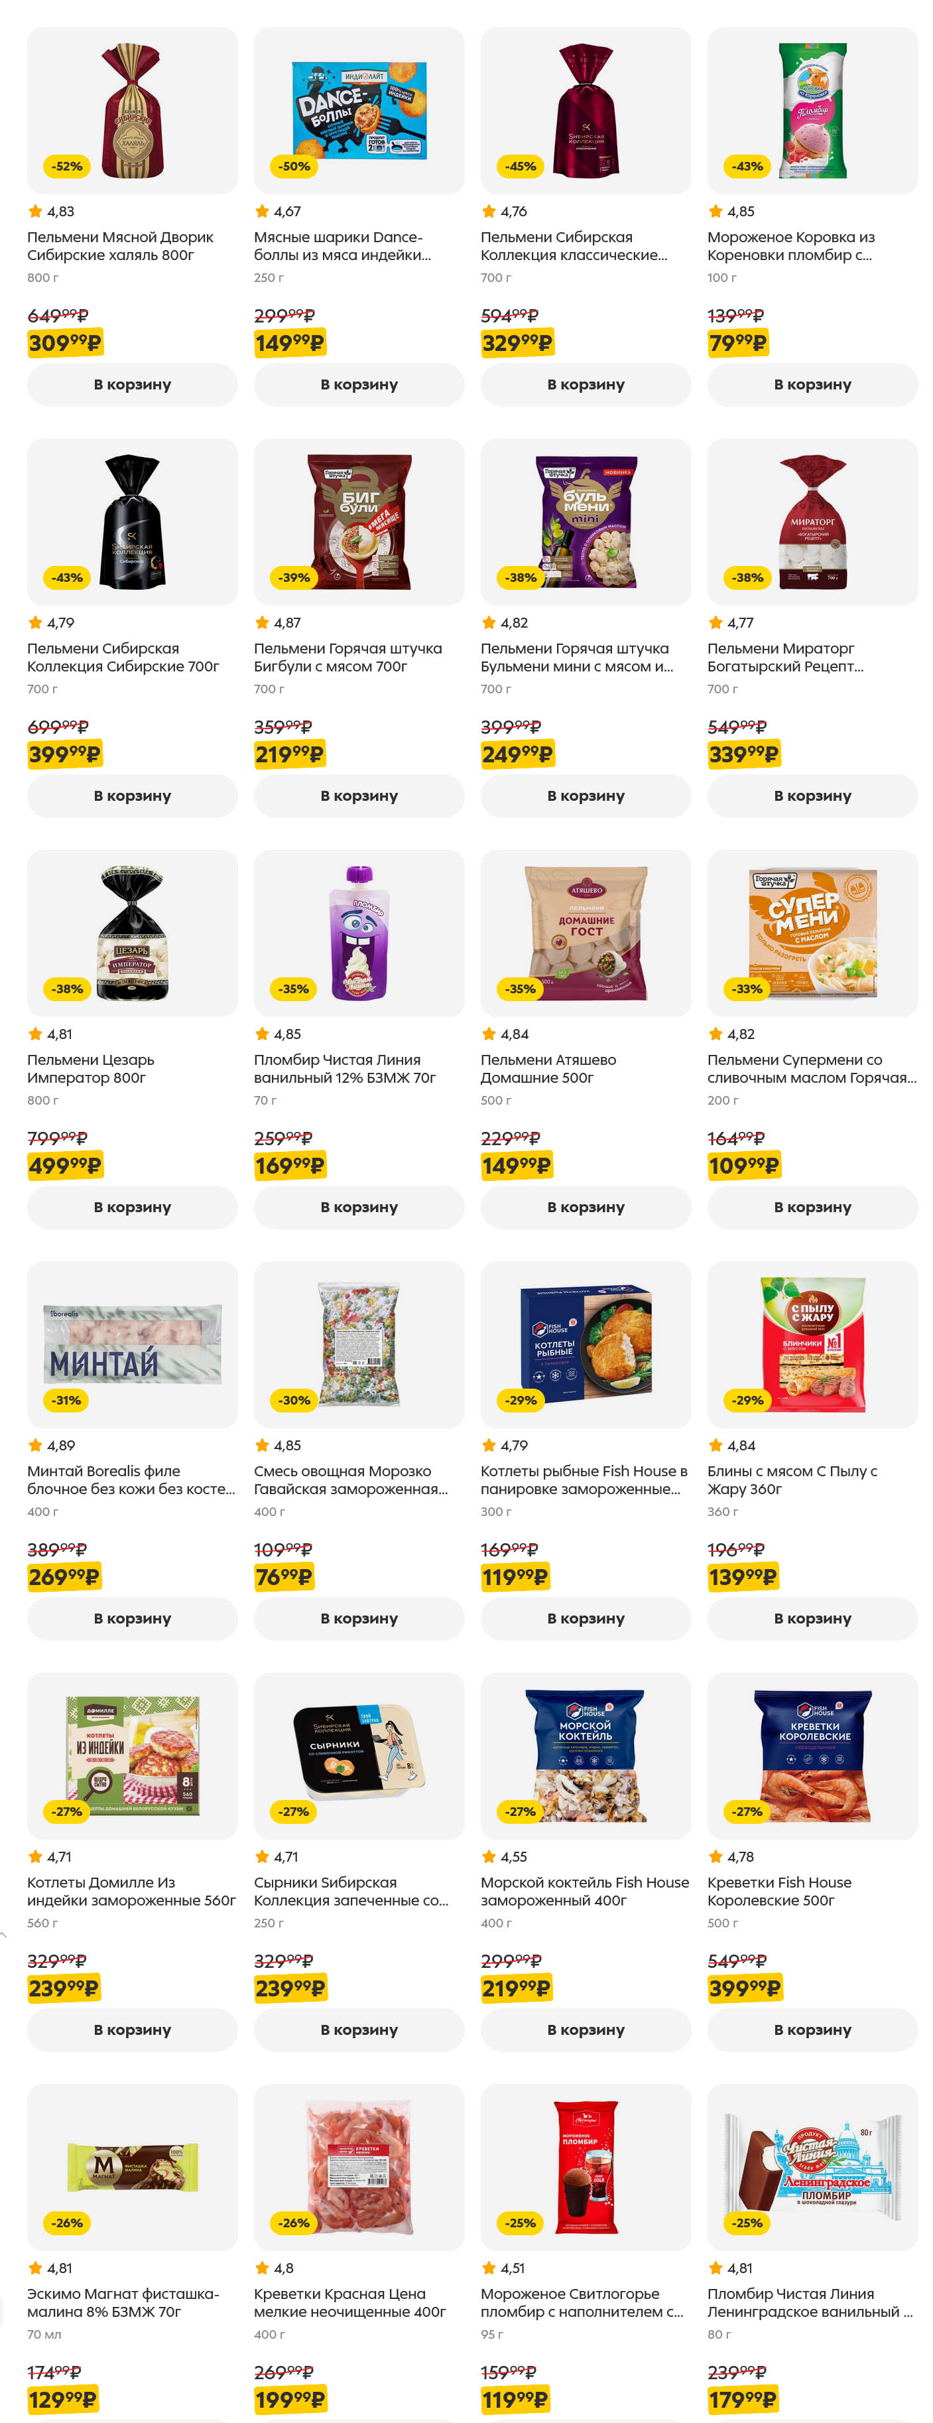933x2423 pixels.
Task: Click the star icon next to rating 4,55
Action: click(489, 1857)
